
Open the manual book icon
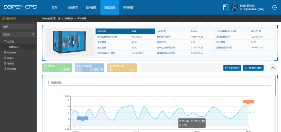226,7
